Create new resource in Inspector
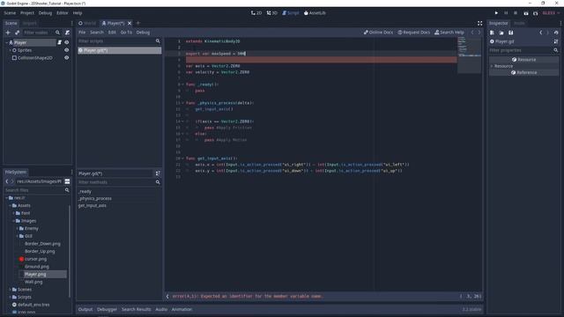Viewport: 564px width, 317px height. 492,33
